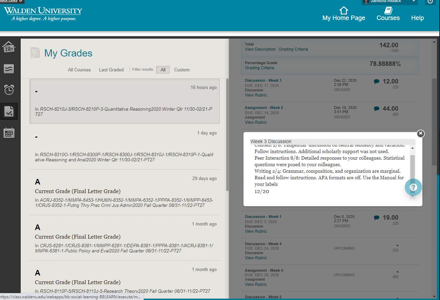Open Grading Criteria under Percentage Grade

point(259,68)
